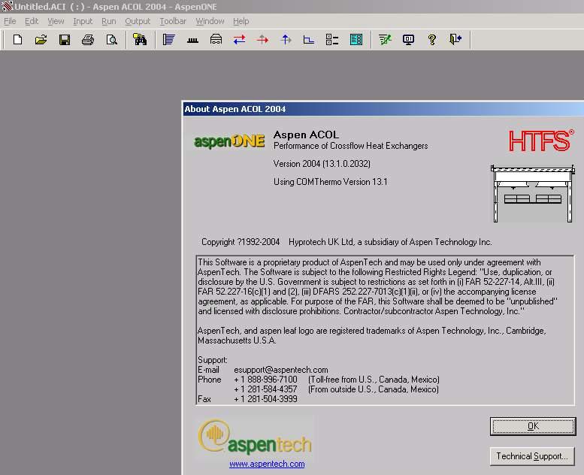Click the checklist options toolbar icon
Image resolution: width=584 pixels, height=475 pixels.
(332, 40)
